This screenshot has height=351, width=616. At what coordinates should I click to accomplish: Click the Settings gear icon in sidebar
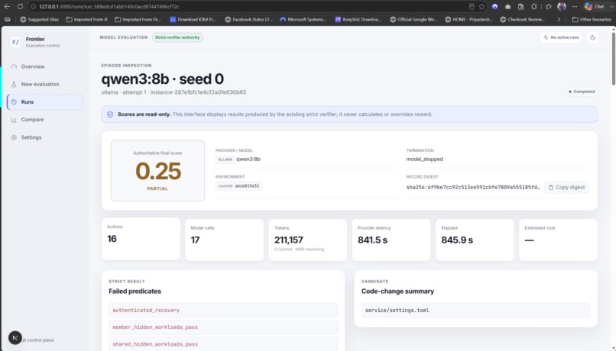point(14,137)
